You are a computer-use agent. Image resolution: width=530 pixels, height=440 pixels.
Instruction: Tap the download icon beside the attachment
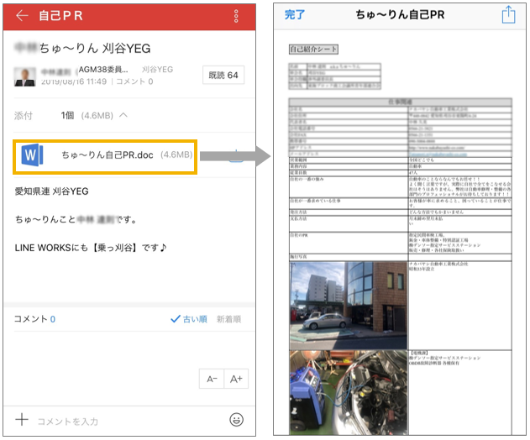(x=236, y=155)
